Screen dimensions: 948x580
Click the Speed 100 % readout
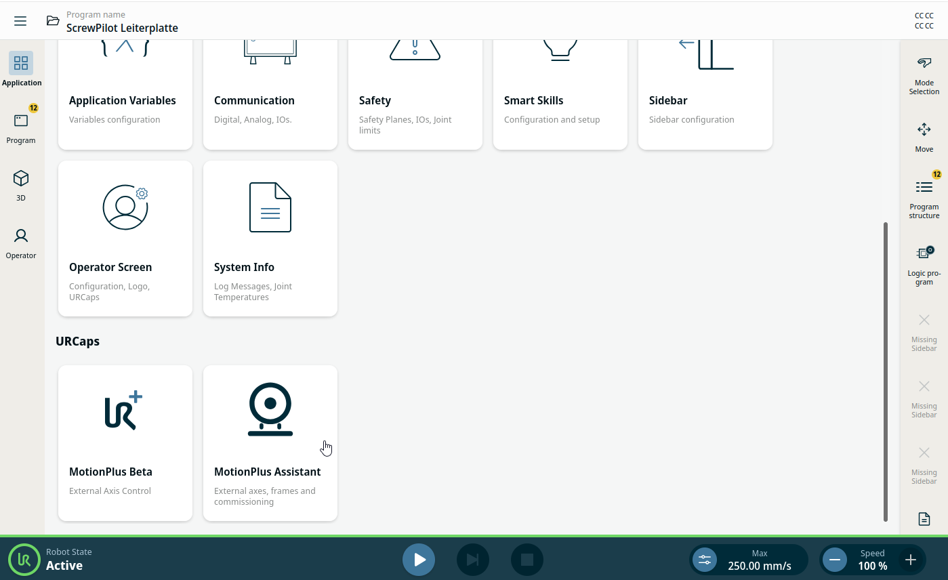point(873,560)
